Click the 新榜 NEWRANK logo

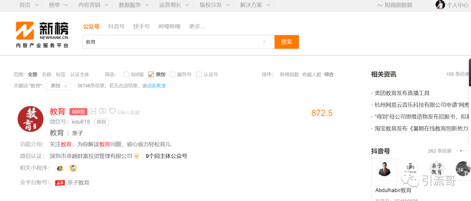point(42,35)
